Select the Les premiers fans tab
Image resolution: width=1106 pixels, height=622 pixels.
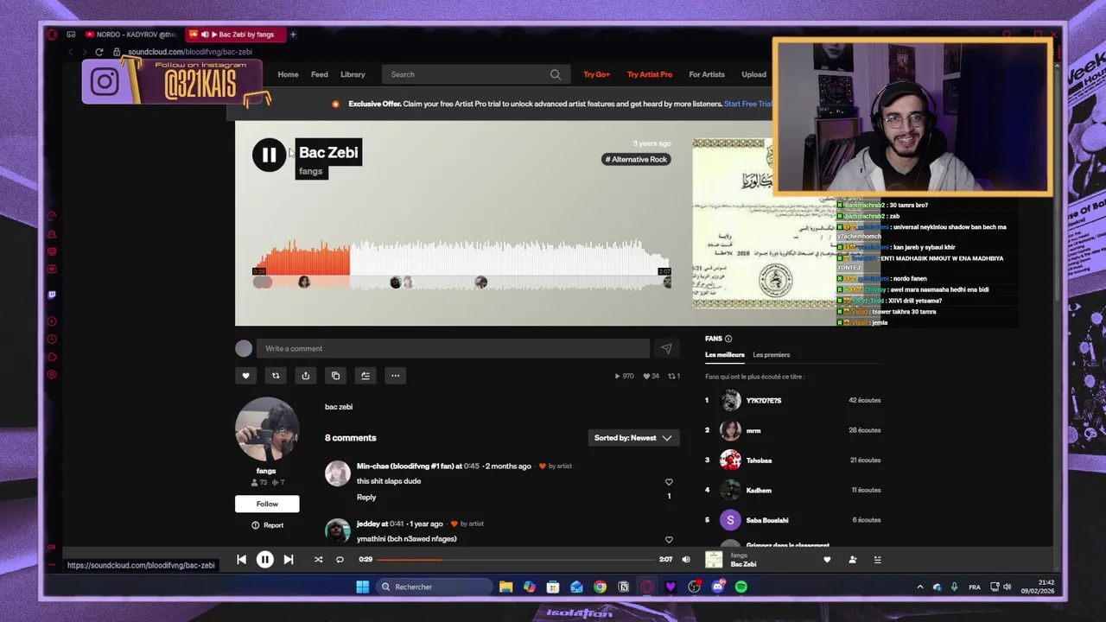[x=771, y=355]
